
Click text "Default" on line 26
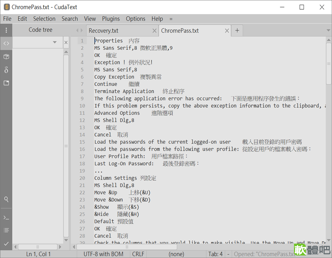104,222
